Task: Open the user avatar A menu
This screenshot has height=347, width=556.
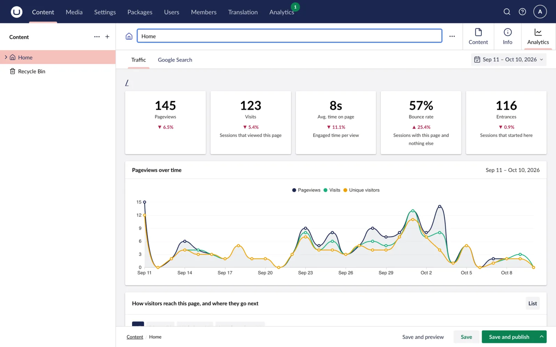Action: pos(540,11)
